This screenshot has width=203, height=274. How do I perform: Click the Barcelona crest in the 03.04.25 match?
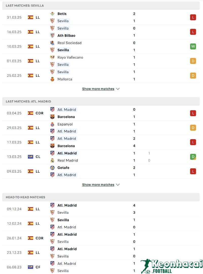[53, 117]
